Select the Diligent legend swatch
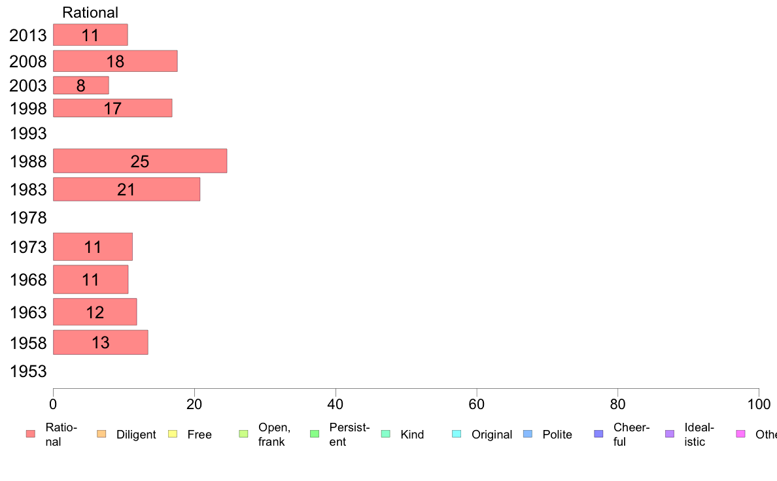777x481 pixels. tap(101, 434)
